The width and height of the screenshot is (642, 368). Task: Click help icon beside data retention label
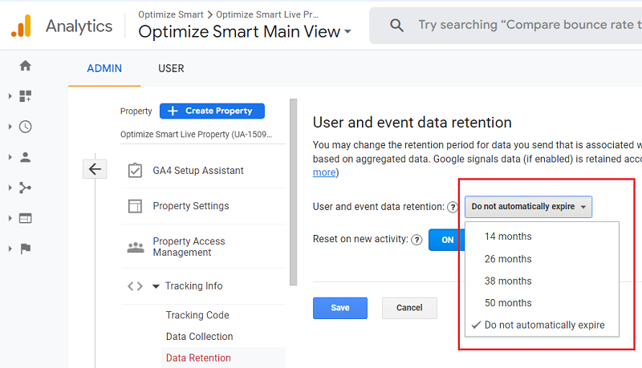tap(453, 208)
